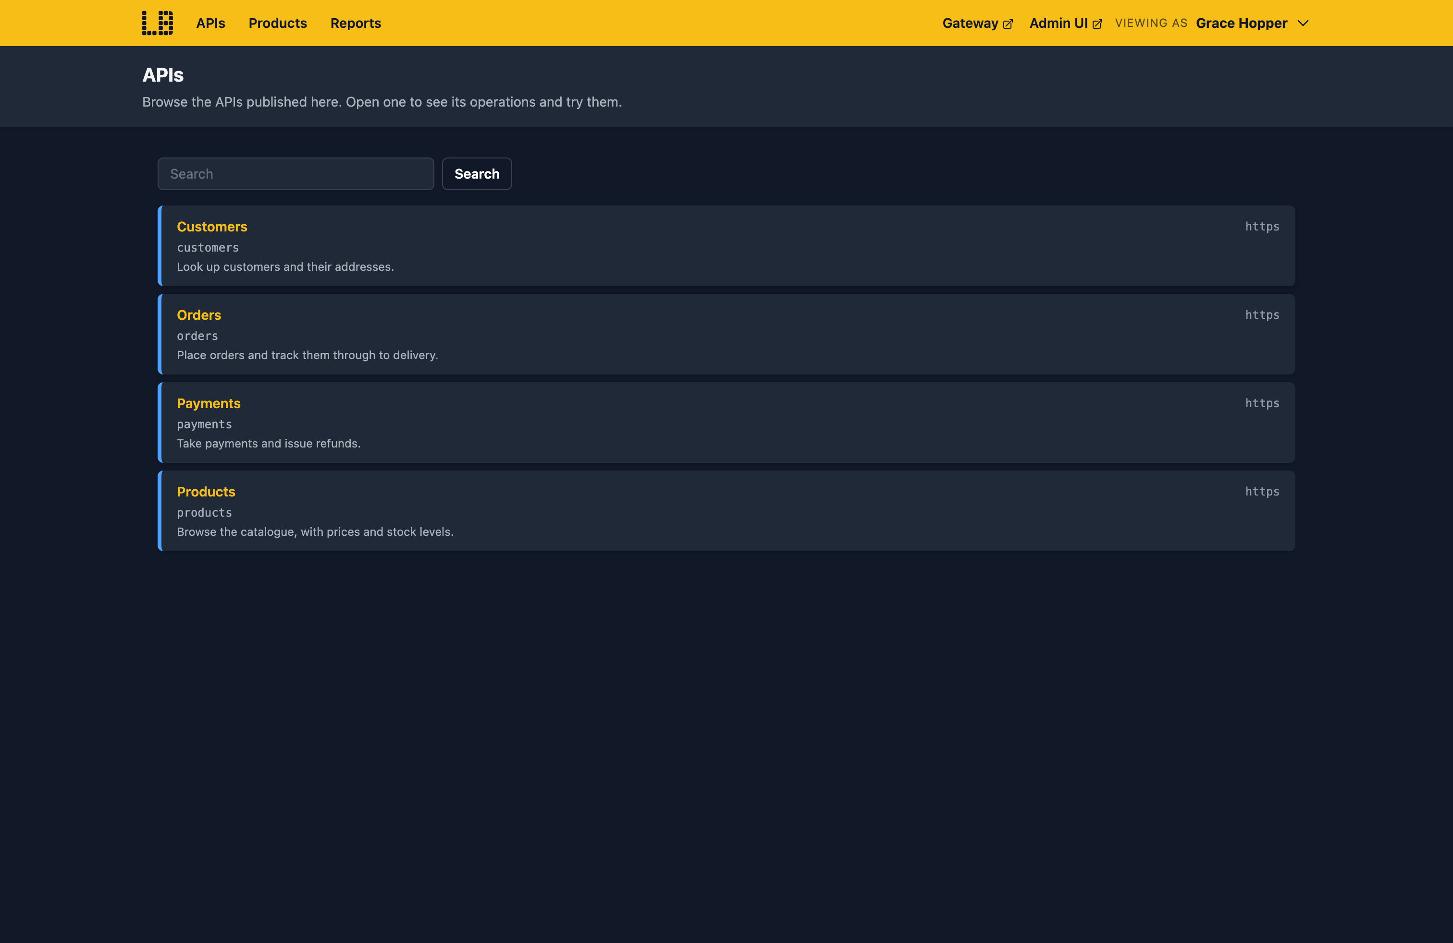The image size is (1453, 943).
Task: Click the 'payments' path text
Action: (205, 424)
